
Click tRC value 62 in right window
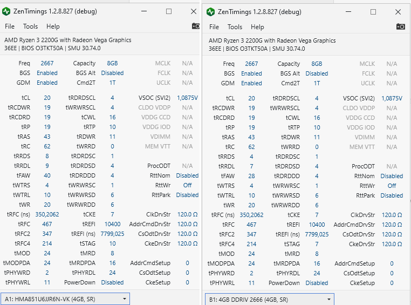(x=252, y=147)
